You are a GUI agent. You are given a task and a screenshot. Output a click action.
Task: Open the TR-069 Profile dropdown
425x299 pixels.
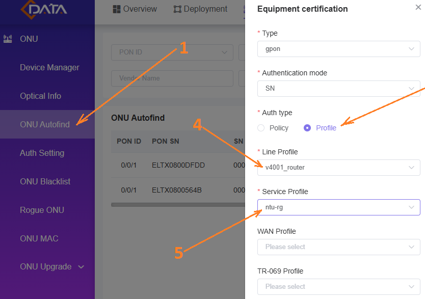click(x=339, y=286)
